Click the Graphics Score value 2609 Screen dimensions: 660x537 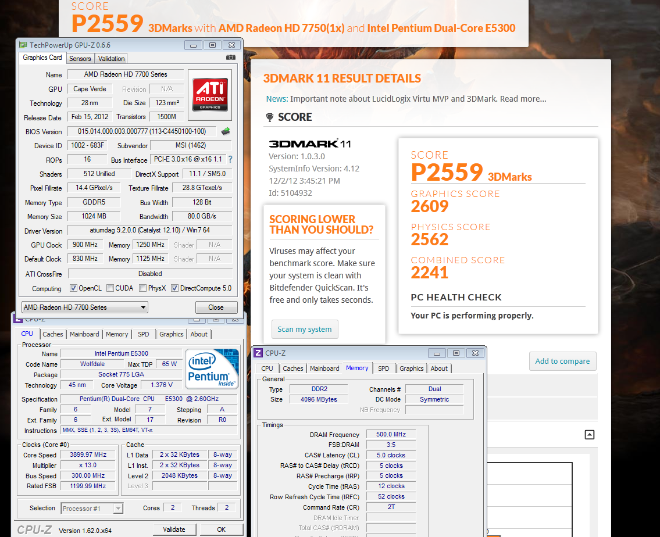click(430, 206)
